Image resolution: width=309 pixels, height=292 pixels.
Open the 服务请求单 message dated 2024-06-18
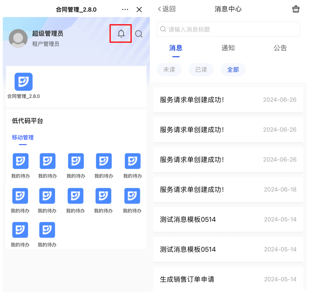tap(228, 190)
